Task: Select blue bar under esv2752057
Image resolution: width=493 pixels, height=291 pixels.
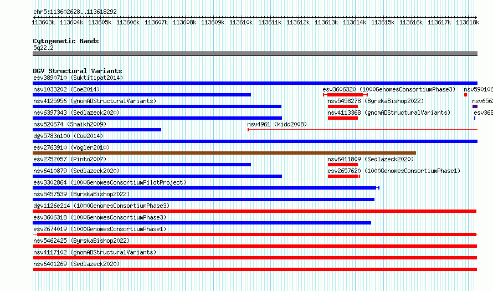Action: coord(142,165)
